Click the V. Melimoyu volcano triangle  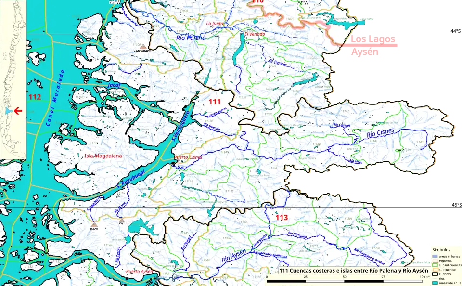pyautogui.click(x=142, y=46)
